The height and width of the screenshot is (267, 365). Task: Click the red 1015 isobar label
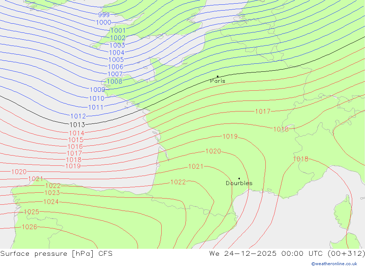point(76,140)
